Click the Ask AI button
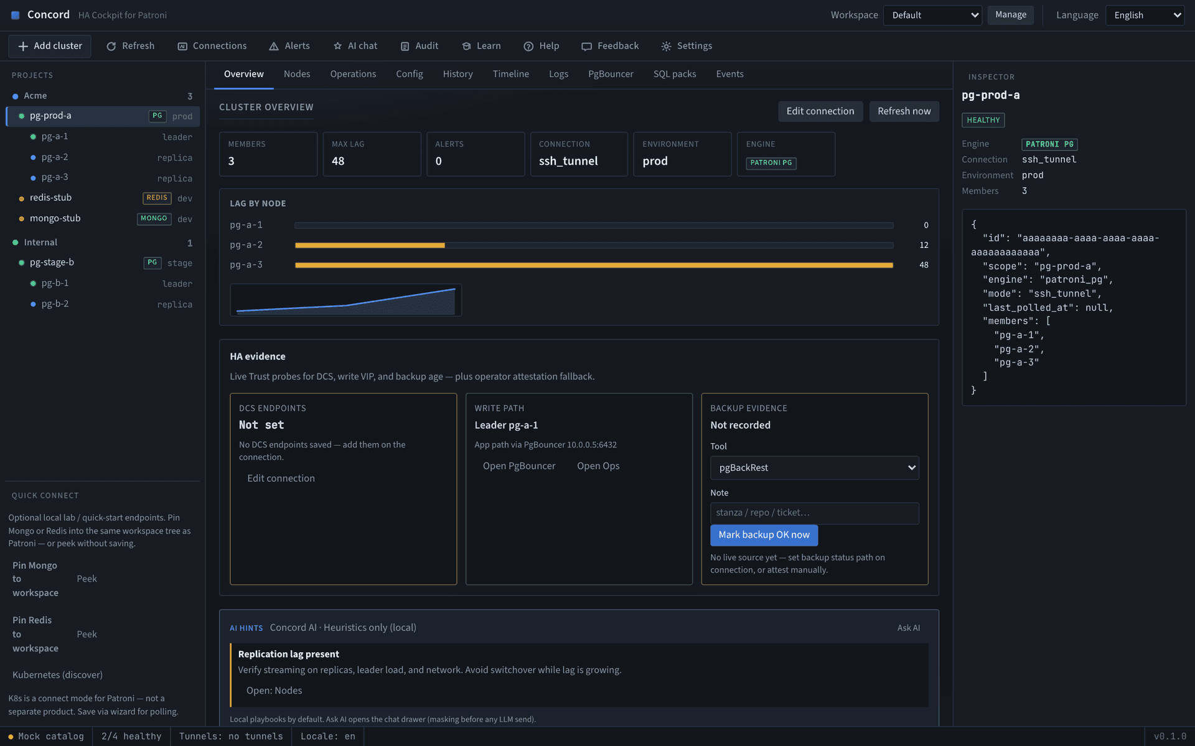The width and height of the screenshot is (1195, 746). point(908,628)
